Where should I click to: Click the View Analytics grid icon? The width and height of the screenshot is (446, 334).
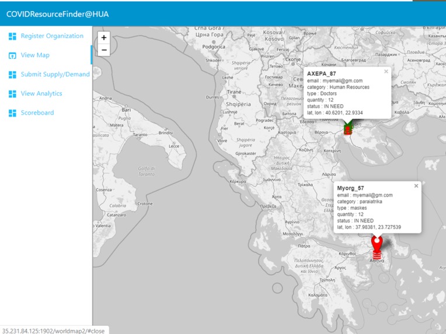12,94
